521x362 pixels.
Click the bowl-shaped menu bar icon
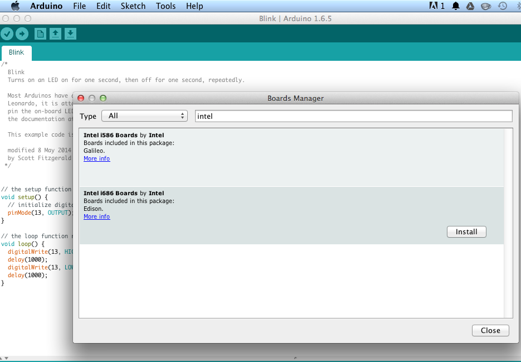pos(486,6)
